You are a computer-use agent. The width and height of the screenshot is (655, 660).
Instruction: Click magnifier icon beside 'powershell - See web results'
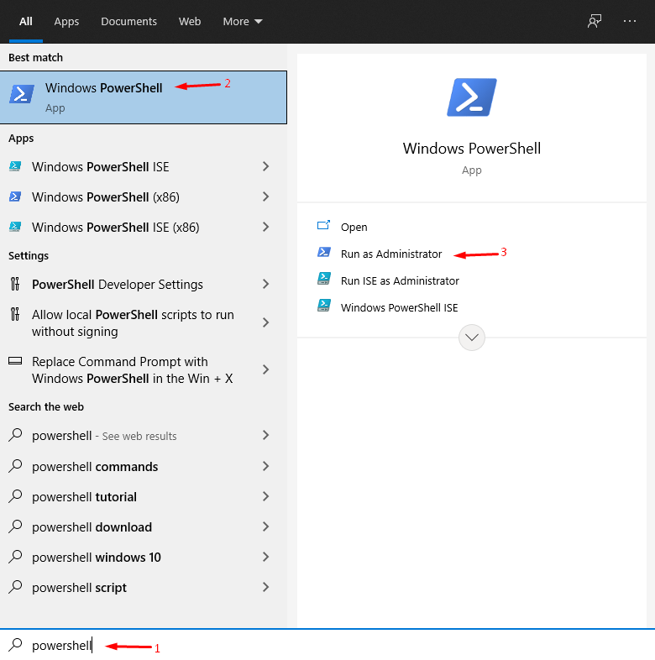tap(15, 435)
